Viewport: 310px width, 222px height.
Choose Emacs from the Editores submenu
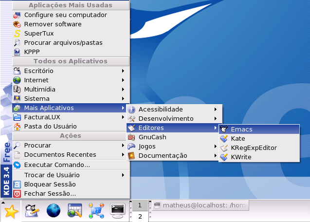259,129
